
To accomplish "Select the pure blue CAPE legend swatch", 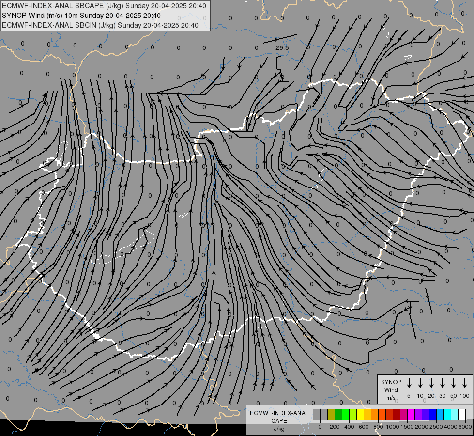I will click(432, 414).
